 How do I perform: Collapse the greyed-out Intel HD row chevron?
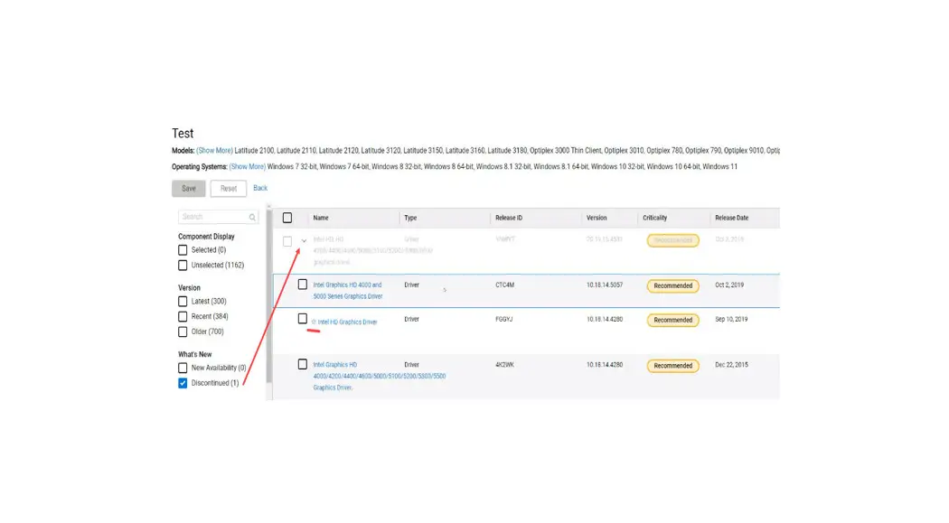(305, 241)
